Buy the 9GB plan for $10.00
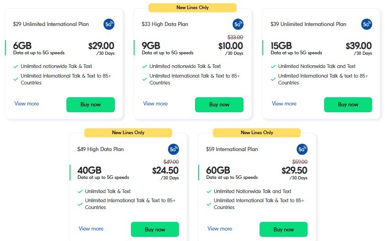Screen dimensions: 385x241 (219, 105)
